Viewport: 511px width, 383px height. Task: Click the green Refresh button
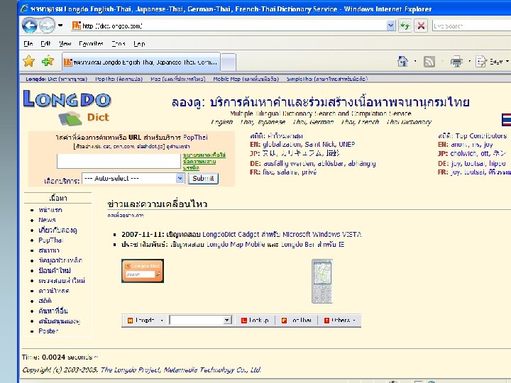point(405,26)
